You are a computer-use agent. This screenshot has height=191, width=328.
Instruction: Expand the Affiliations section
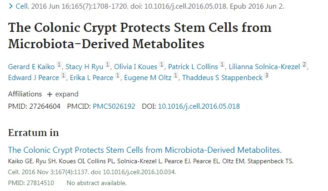[64, 94]
